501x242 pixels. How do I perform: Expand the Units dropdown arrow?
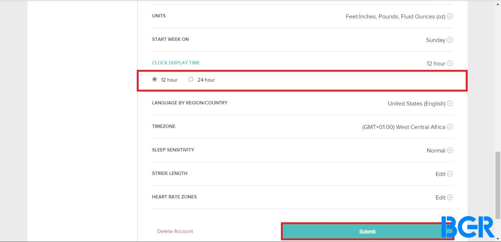[450, 16]
